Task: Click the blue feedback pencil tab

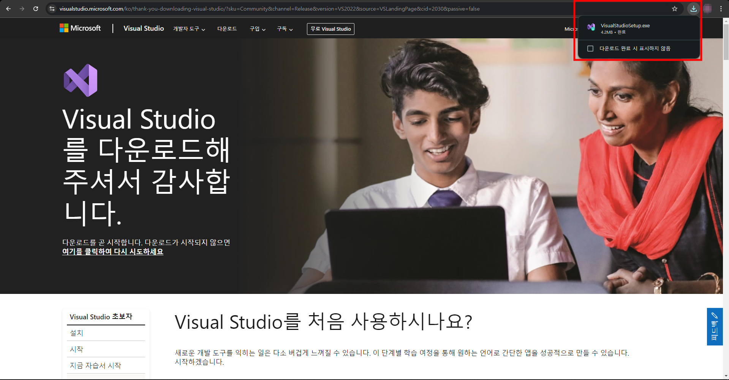Action: tap(715, 327)
